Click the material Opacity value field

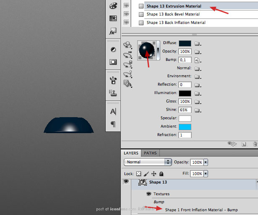click(x=185, y=52)
